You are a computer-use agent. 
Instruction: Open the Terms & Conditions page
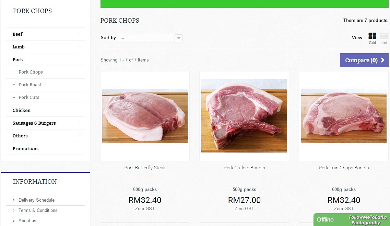(x=38, y=210)
